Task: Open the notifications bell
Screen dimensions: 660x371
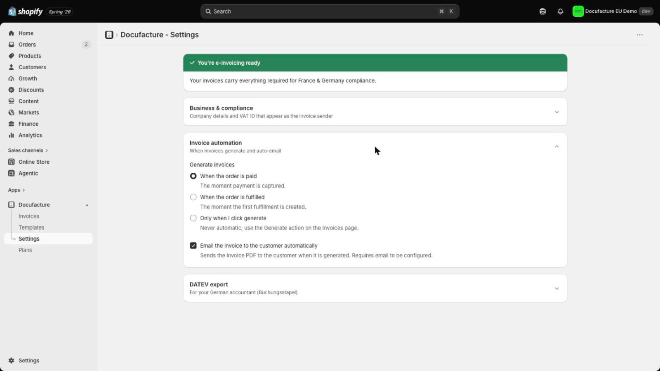Action: pyautogui.click(x=560, y=12)
